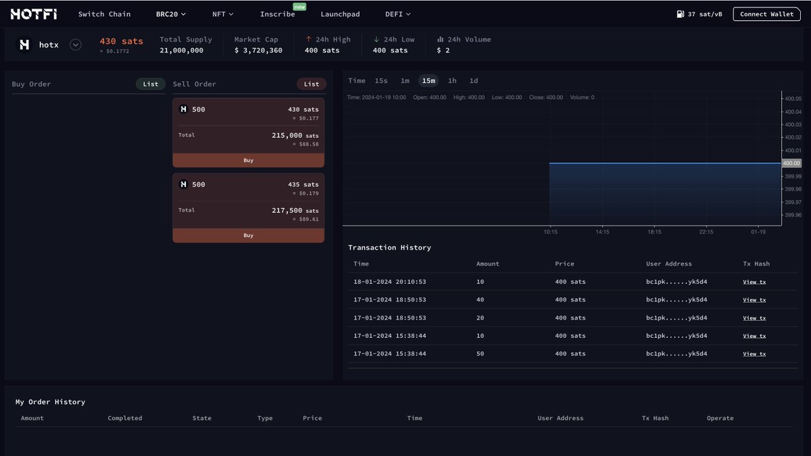Screen dimensions: 811x456
Task: Click the 430 sats current price
Action: 122,41
